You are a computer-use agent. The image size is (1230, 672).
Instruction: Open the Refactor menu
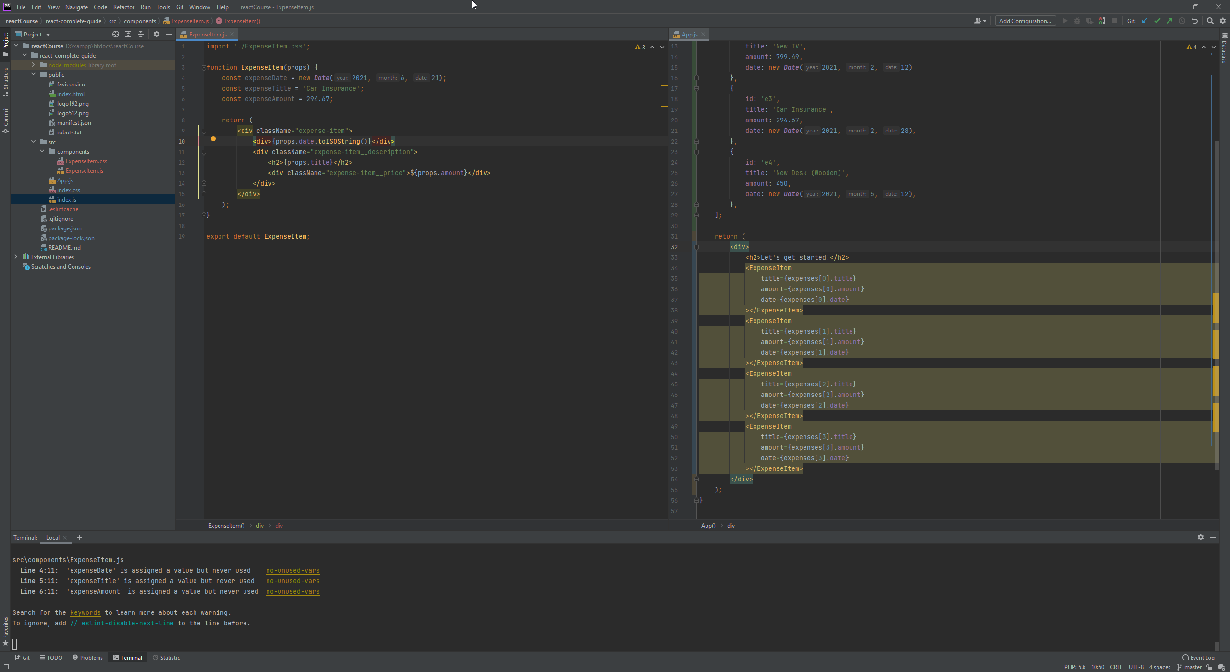[123, 7]
